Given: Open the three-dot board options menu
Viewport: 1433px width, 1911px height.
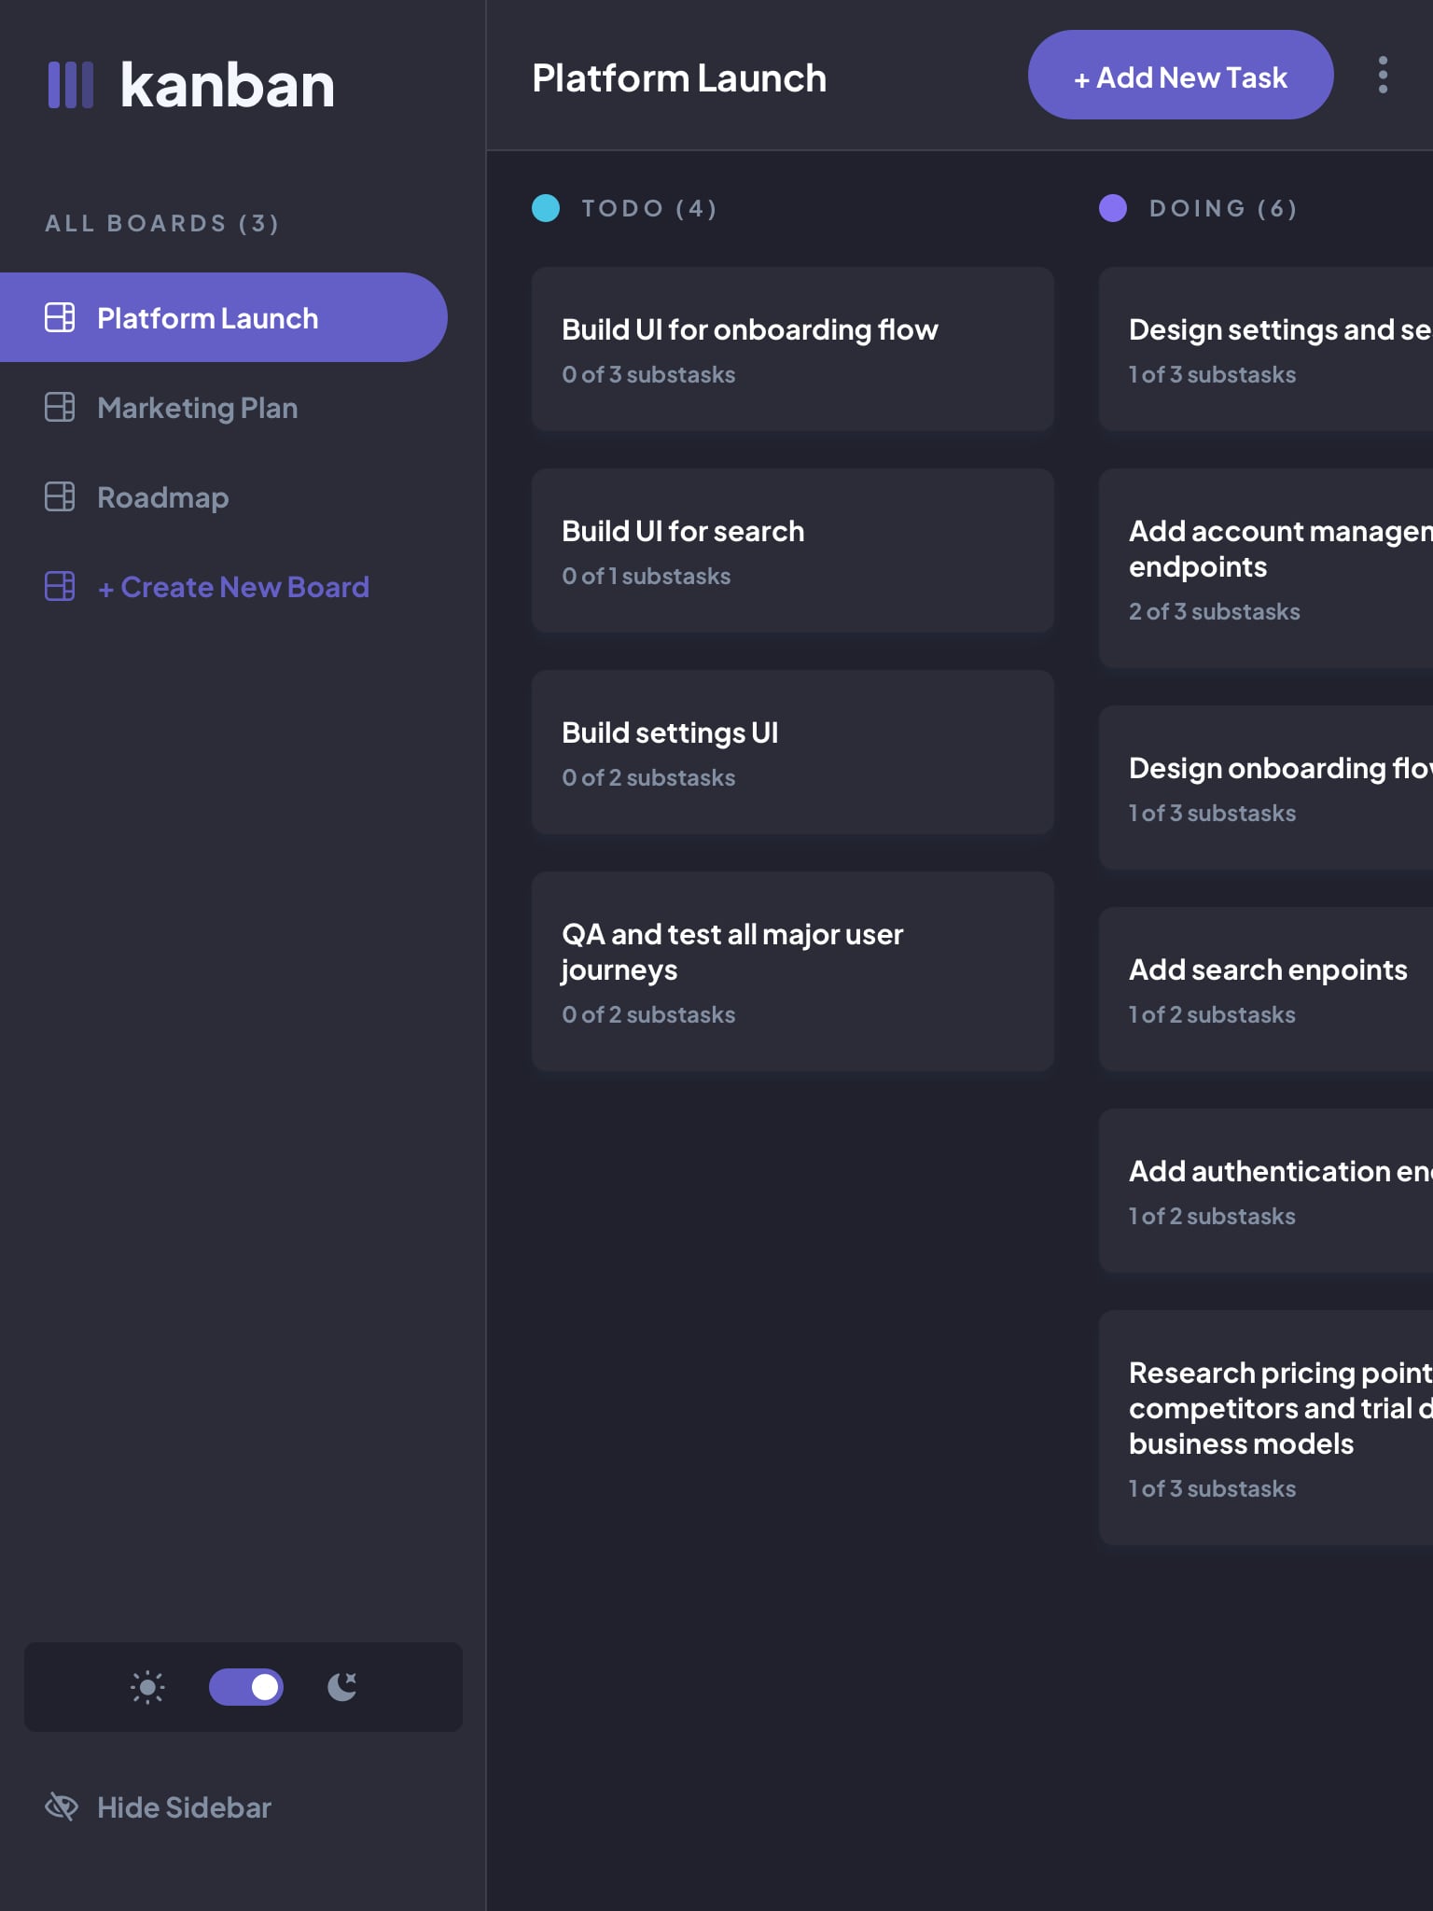Looking at the screenshot, I should [1383, 75].
